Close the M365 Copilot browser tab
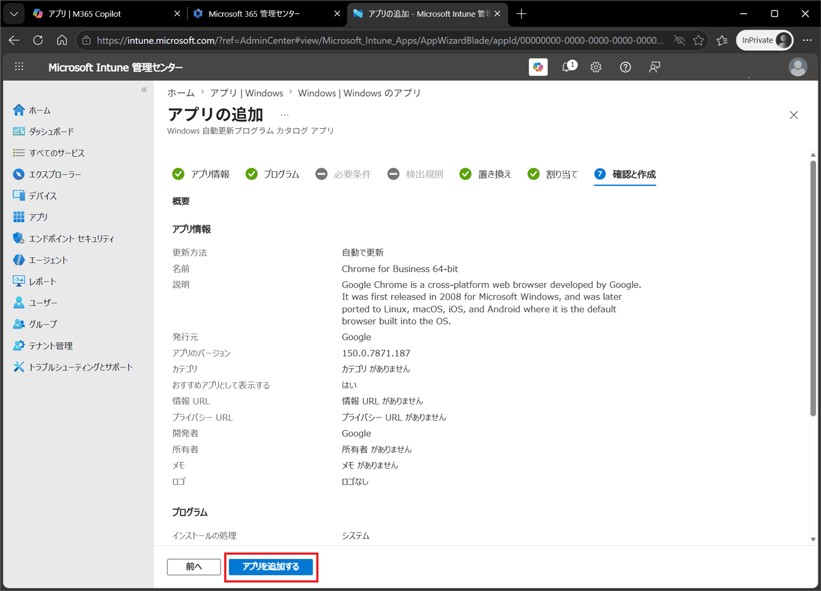 tap(177, 14)
